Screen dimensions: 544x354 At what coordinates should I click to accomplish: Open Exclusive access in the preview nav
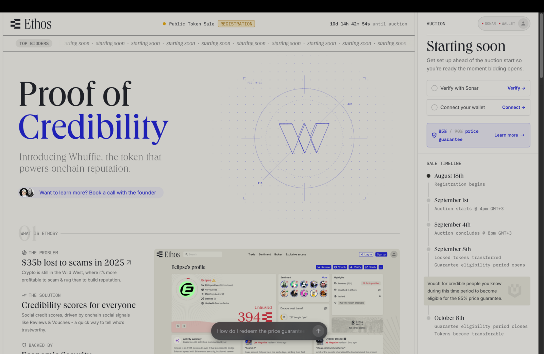click(296, 254)
